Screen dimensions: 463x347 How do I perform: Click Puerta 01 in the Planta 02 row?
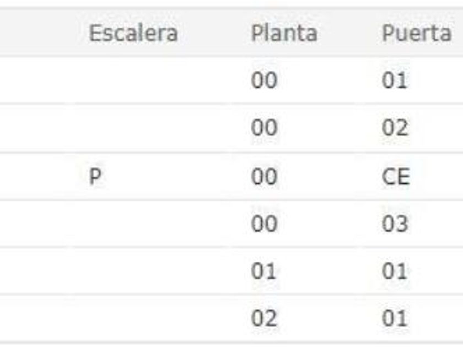pyautogui.click(x=395, y=319)
